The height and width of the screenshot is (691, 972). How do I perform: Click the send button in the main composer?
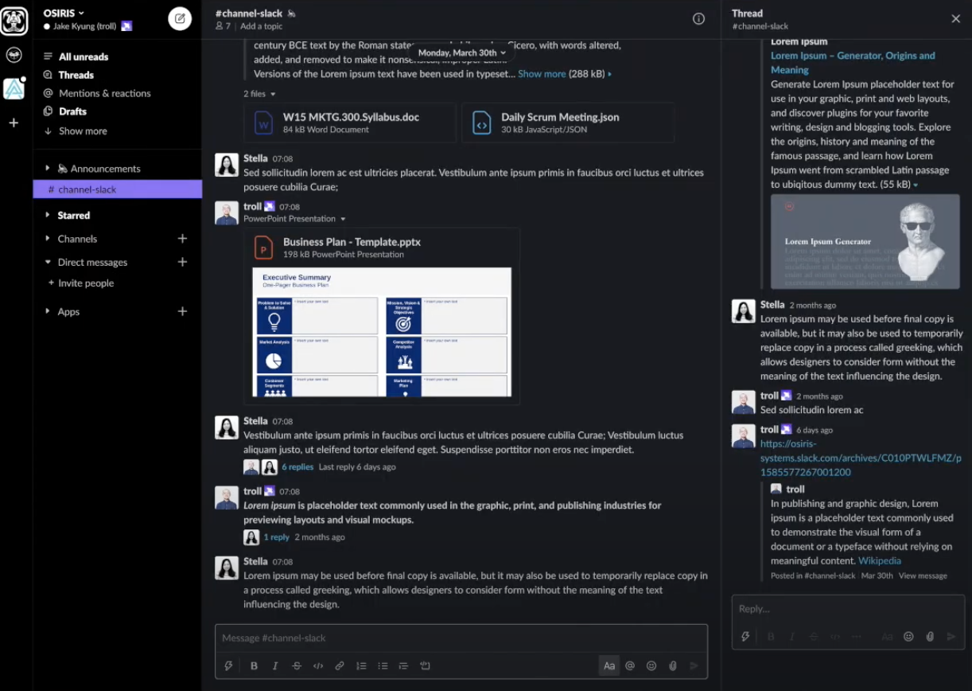(x=694, y=666)
